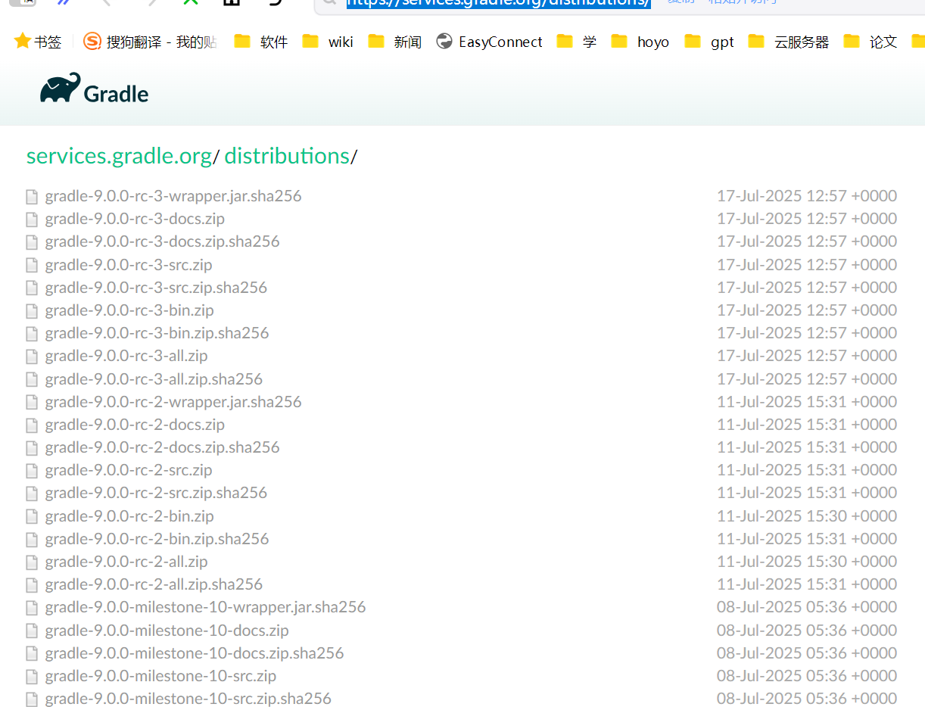The image size is (925, 707).
Task: Click file icon beside gradle-9.0.0-milestone-10-docs.zip.sha256
Action: [32, 653]
